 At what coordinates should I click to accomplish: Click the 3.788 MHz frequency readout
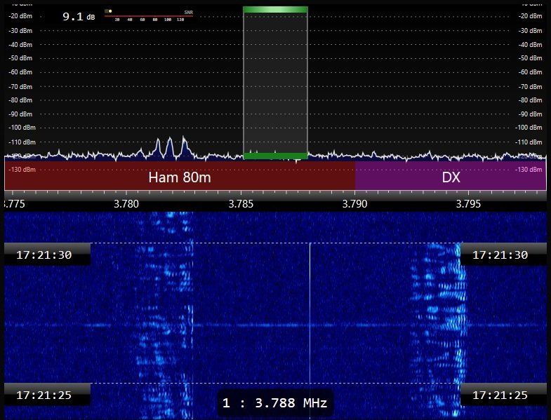(275, 402)
